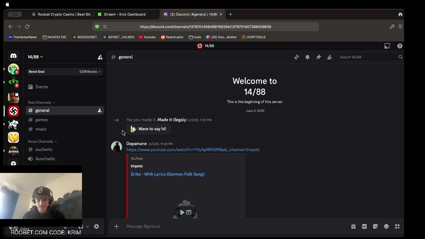Click create invite icon on general channel
The image size is (425, 239).
(x=100, y=111)
